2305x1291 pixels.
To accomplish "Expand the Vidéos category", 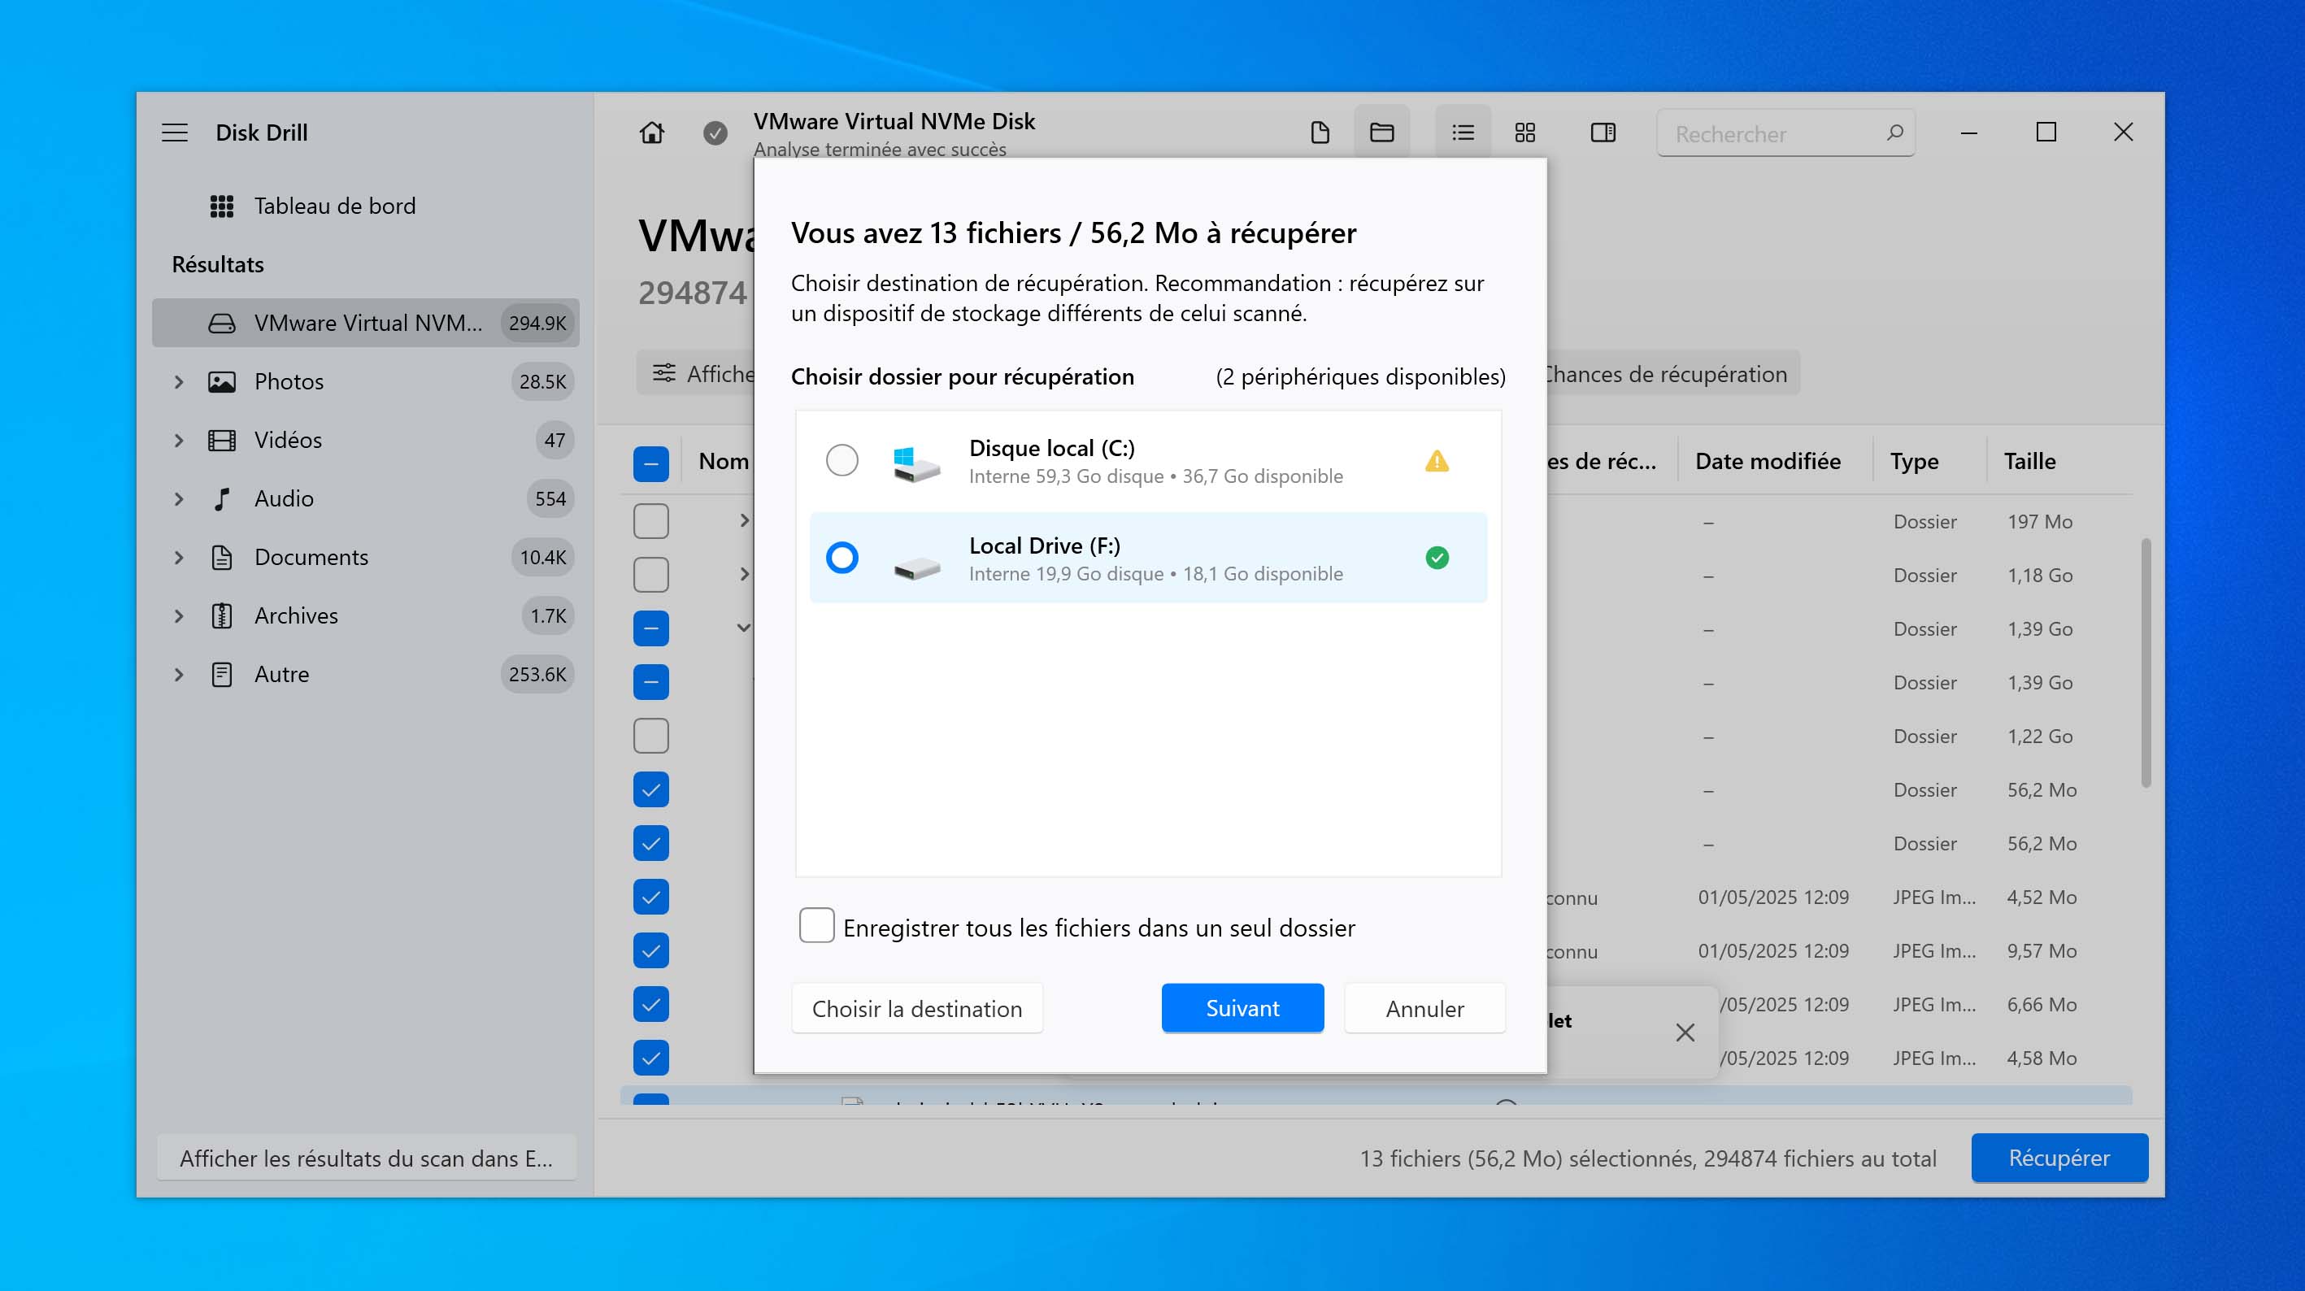I will pyautogui.click(x=179, y=440).
